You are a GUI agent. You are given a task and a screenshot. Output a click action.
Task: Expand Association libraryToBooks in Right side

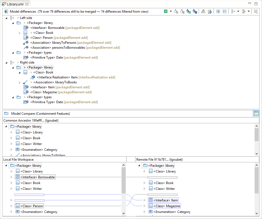point(20,83)
